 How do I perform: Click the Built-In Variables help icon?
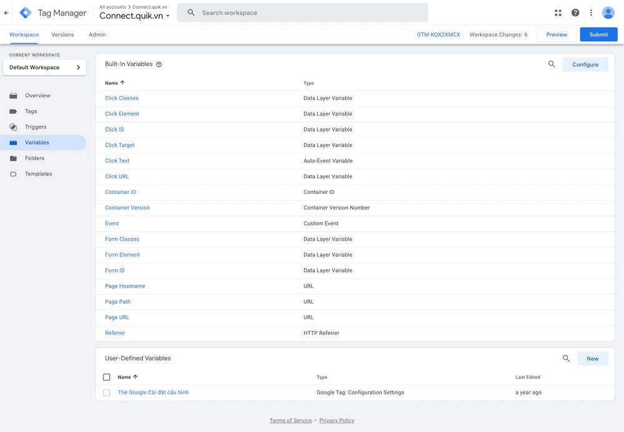[158, 64]
